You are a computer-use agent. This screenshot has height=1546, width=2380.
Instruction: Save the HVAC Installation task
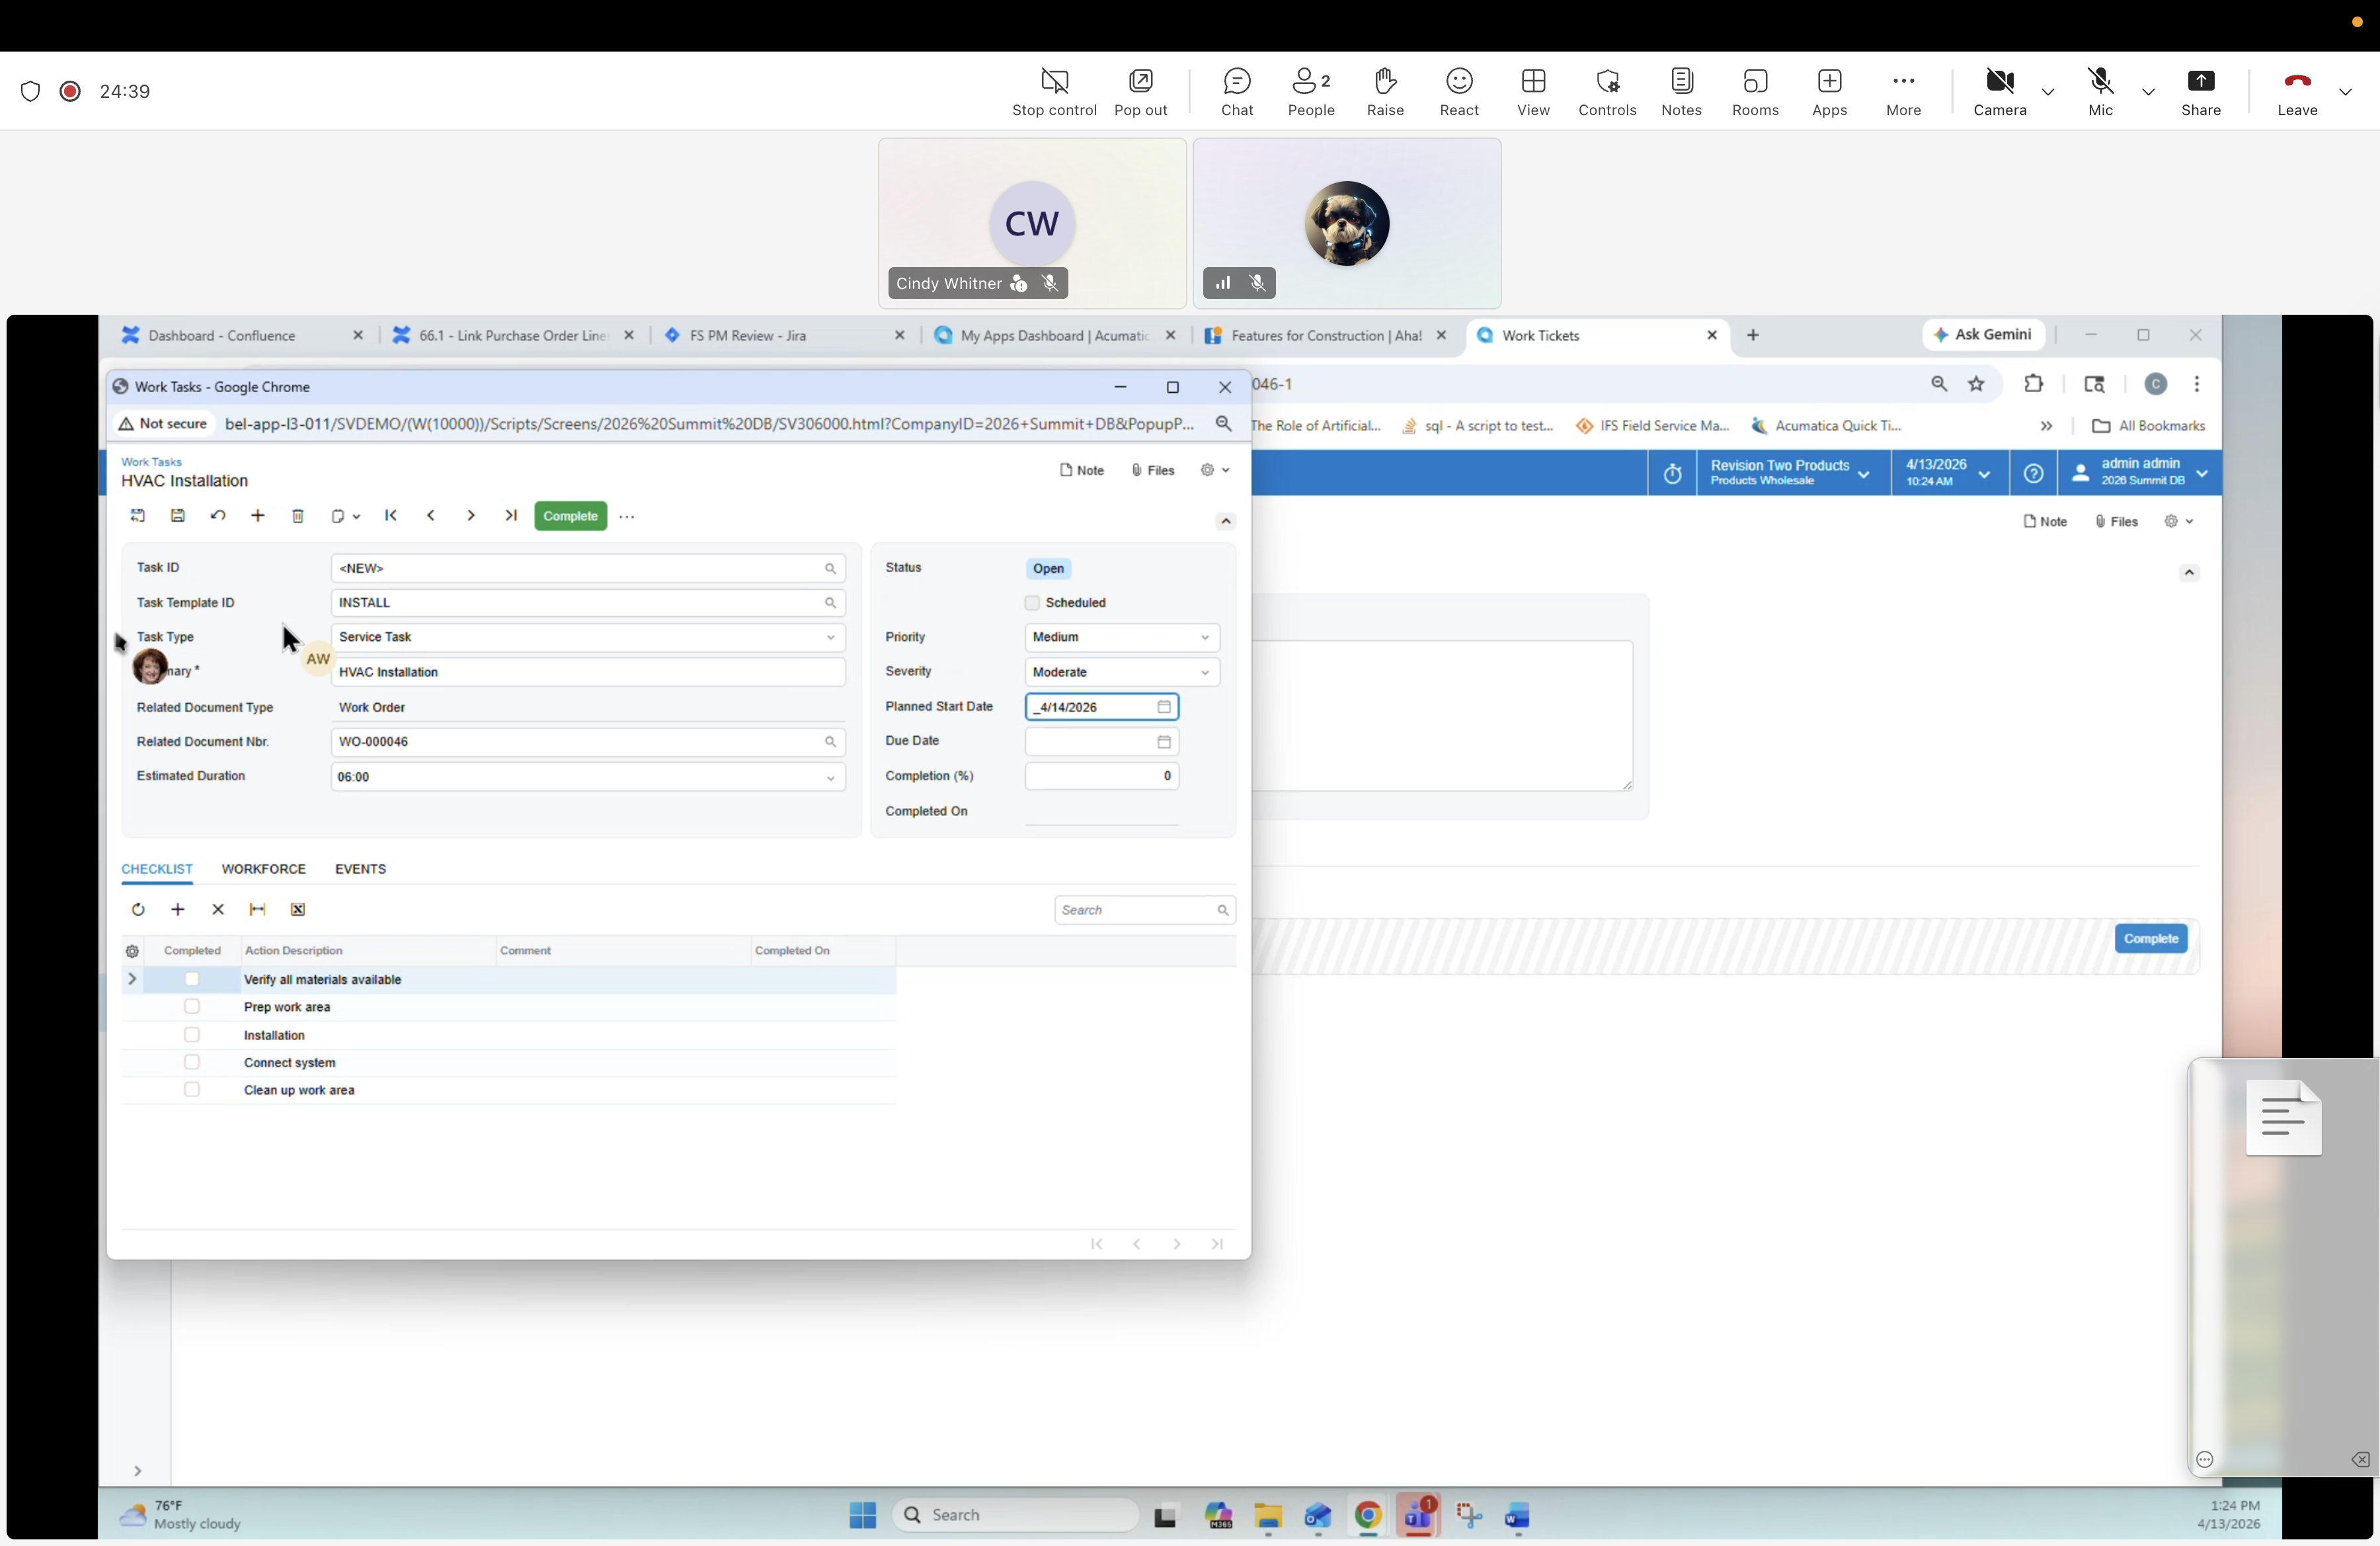pos(178,516)
